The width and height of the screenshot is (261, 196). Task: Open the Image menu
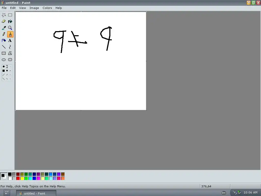(34, 8)
